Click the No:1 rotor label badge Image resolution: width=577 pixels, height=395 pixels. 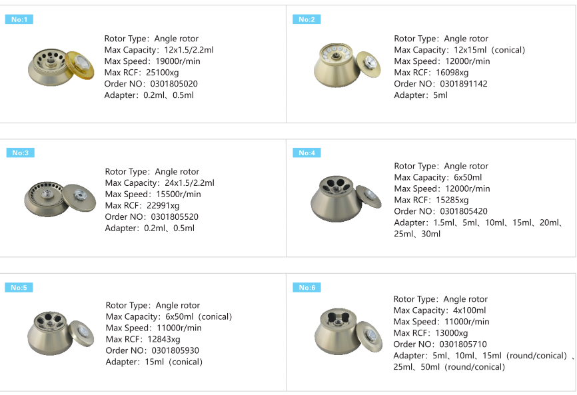coord(19,19)
